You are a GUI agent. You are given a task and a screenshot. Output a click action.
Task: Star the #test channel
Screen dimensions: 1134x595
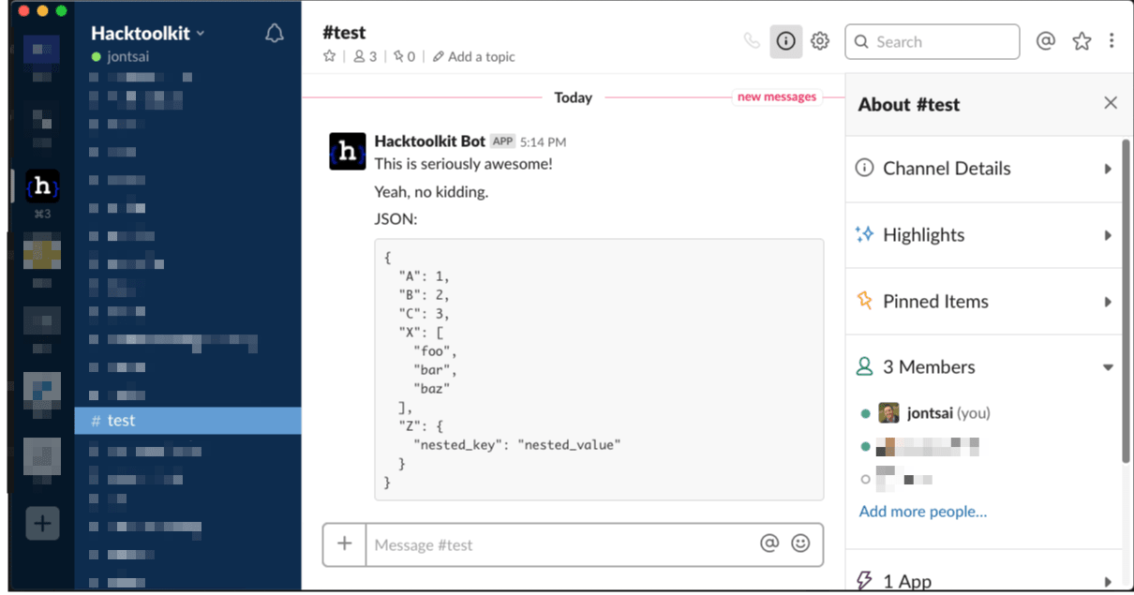pyautogui.click(x=329, y=56)
